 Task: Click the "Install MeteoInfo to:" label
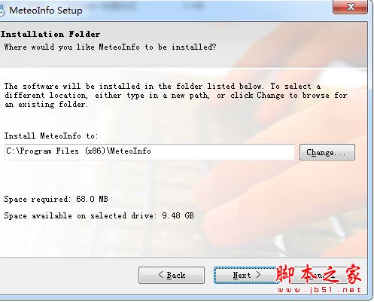(x=51, y=136)
